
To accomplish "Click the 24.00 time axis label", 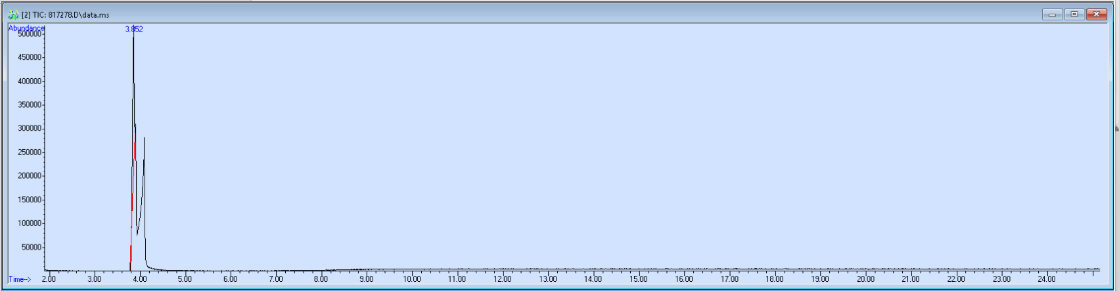I will [x=1047, y=279].
